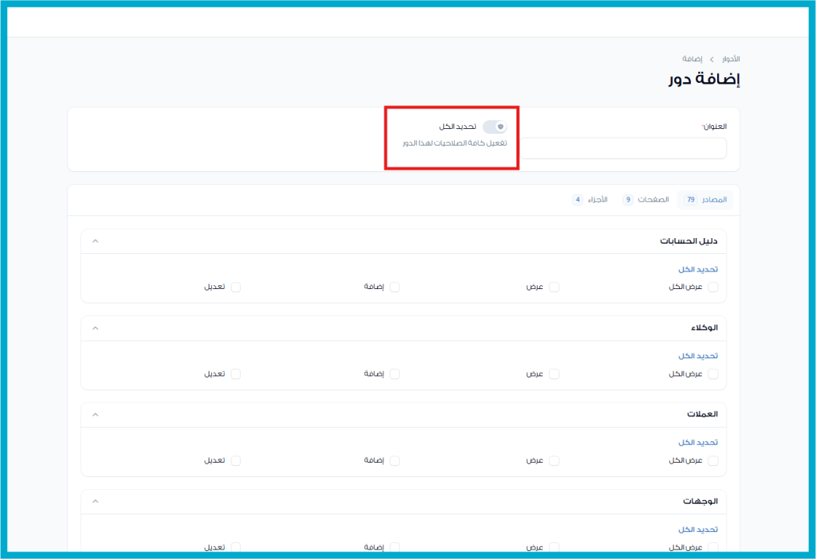816x559 pixels.
Task: Select the الأجزاء tab
Action: tap(590, 200)
